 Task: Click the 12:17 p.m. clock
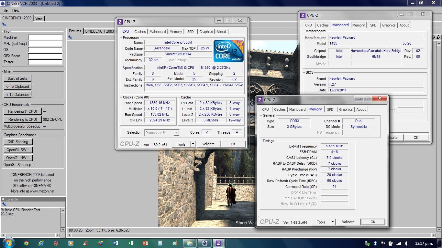pos(424,243)
